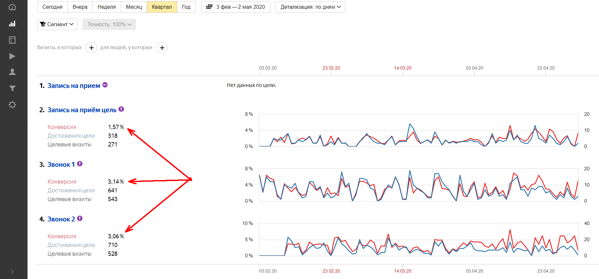Open the Запись на приём цель goal link

point(82,110)
